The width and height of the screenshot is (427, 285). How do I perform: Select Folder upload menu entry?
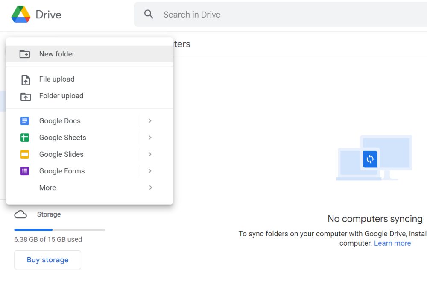click(x=89, y=96)
